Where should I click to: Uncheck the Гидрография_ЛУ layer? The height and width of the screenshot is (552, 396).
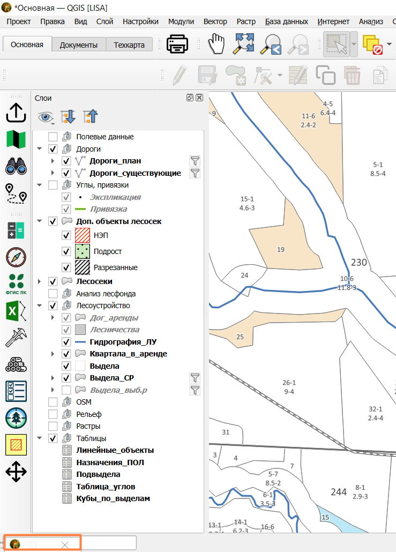click(x=66, y=342)
